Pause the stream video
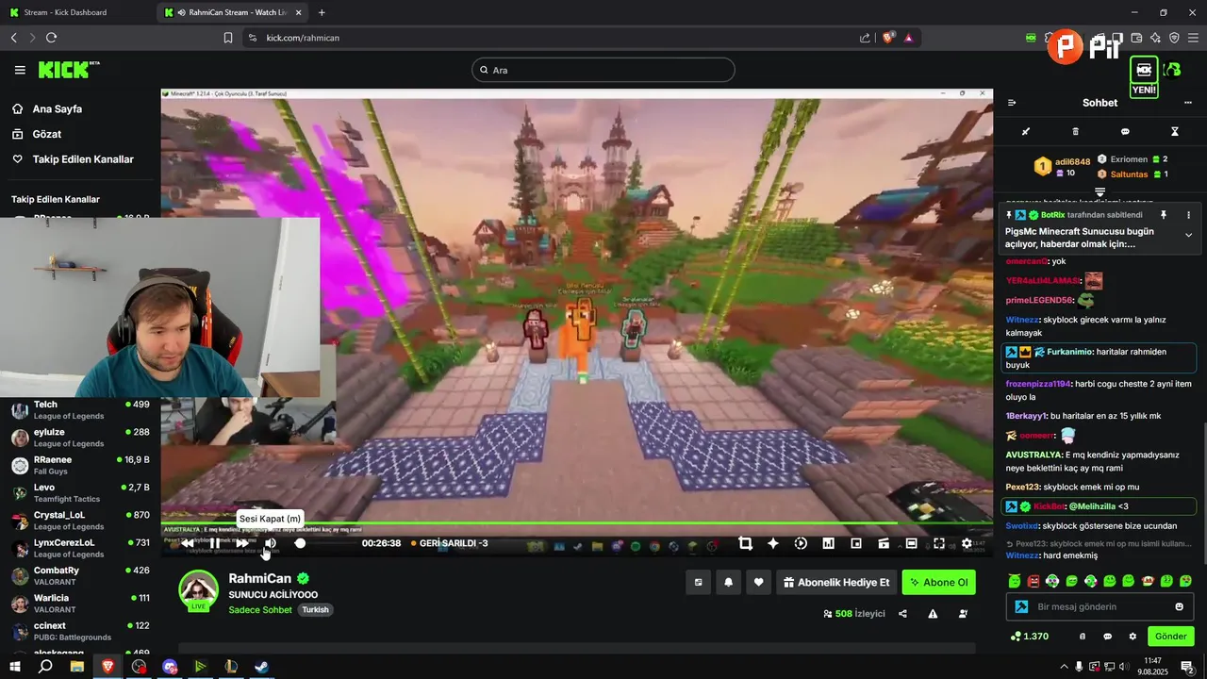Image resolution: width=1207 pixels, height=679 pixels. (215, 543)
